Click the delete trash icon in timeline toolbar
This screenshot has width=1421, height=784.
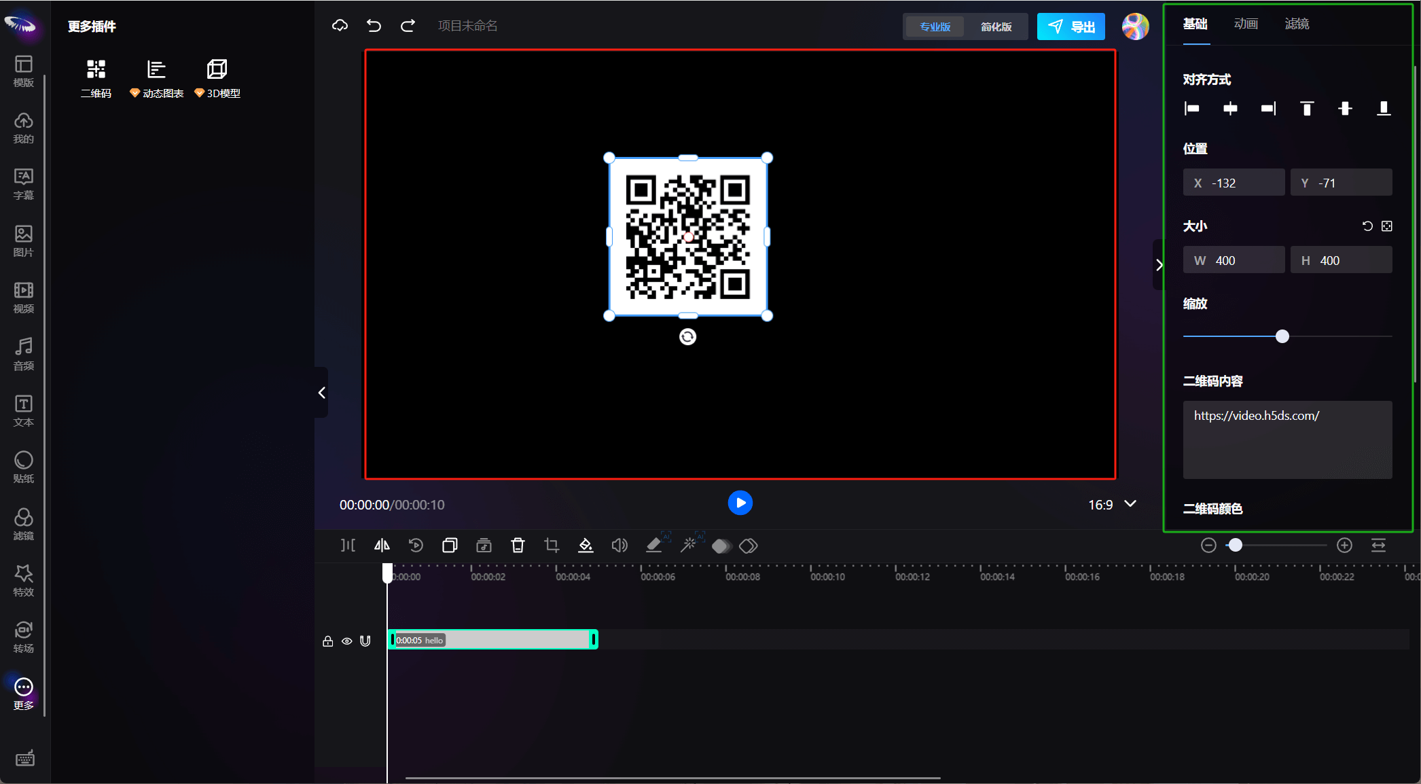coord(518,546)
